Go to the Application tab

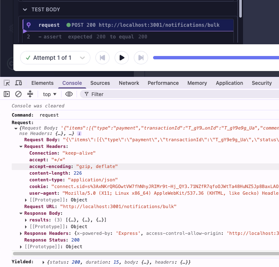(x=229, y=83)
